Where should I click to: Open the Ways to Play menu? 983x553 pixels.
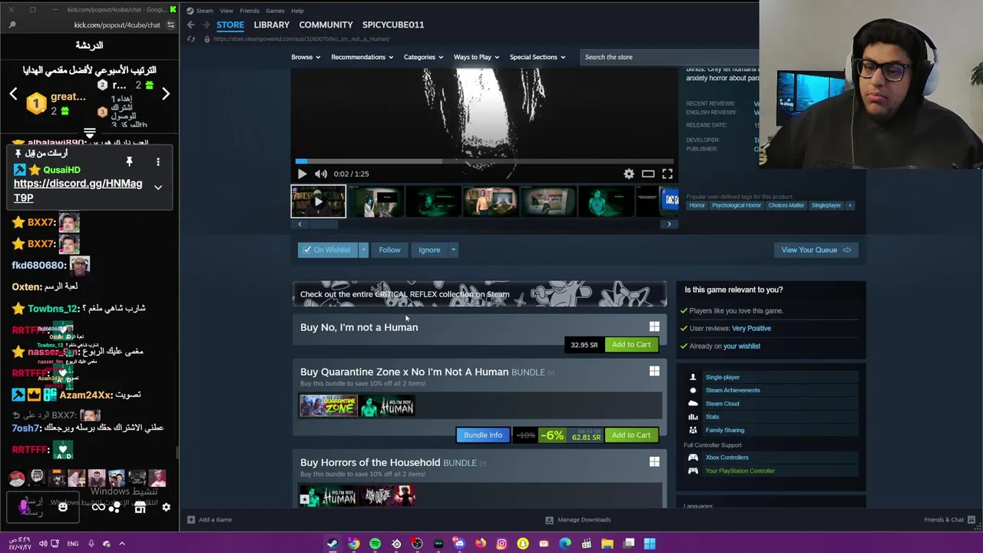(476, 57)
